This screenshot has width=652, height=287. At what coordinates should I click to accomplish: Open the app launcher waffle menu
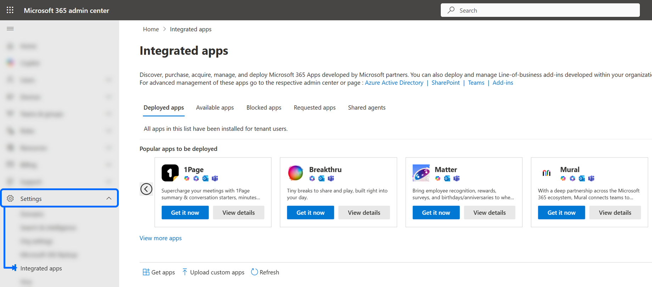click(x=10, y=10)
